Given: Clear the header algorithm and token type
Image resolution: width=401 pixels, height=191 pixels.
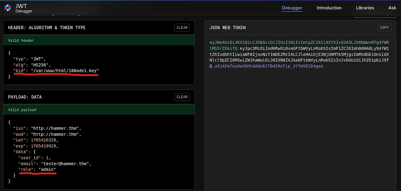Looking at the screenshot, I should (182, 27).
